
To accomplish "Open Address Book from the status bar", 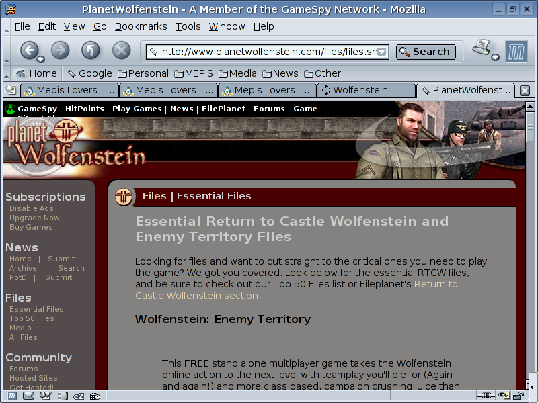I will 62,396.
